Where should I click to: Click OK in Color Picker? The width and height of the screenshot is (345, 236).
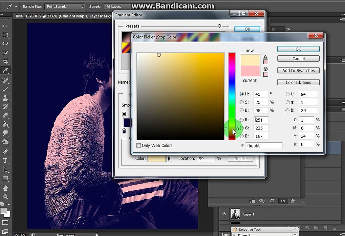pyautogui.click(x=298, y=49)
